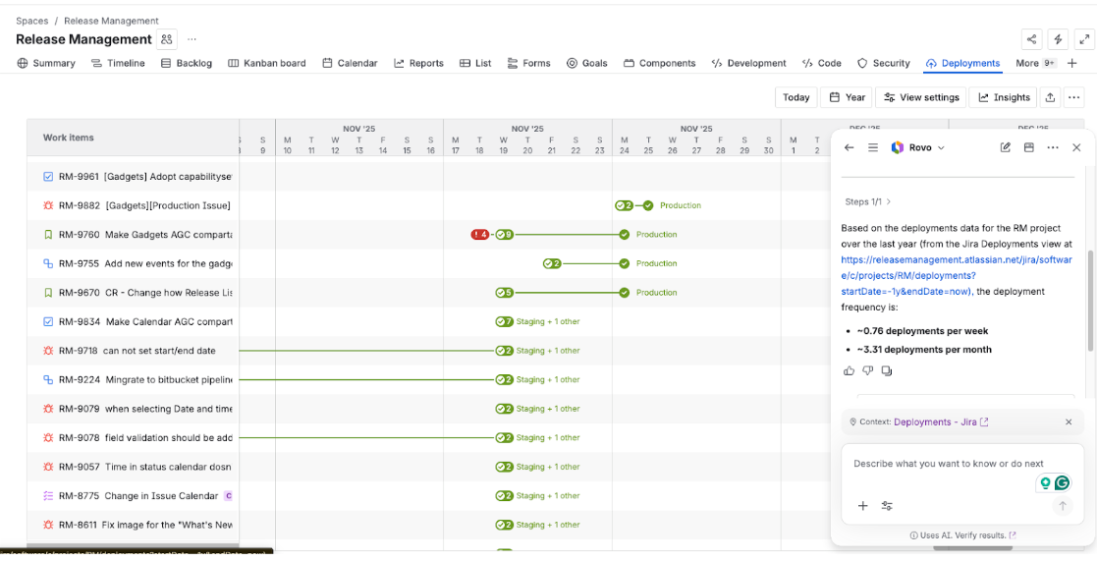Switch to the Timeline tab
Screen dimensions: 1097x561
(118, 63)
